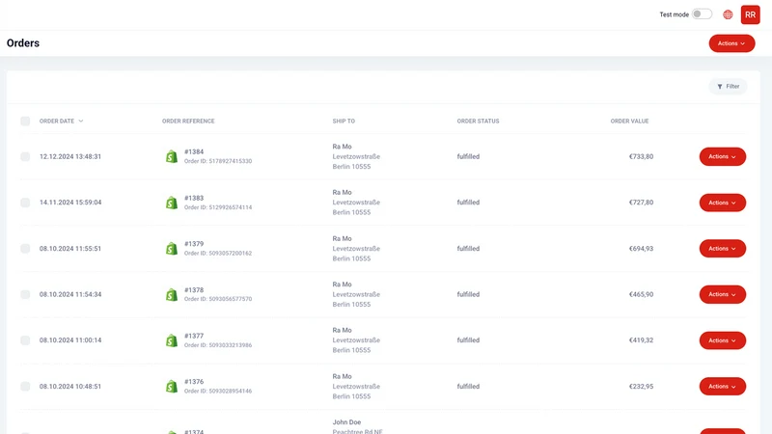The image size is (772, 434).
Task: Click the Shopify icon for order #1383
Action: (172, 203)
